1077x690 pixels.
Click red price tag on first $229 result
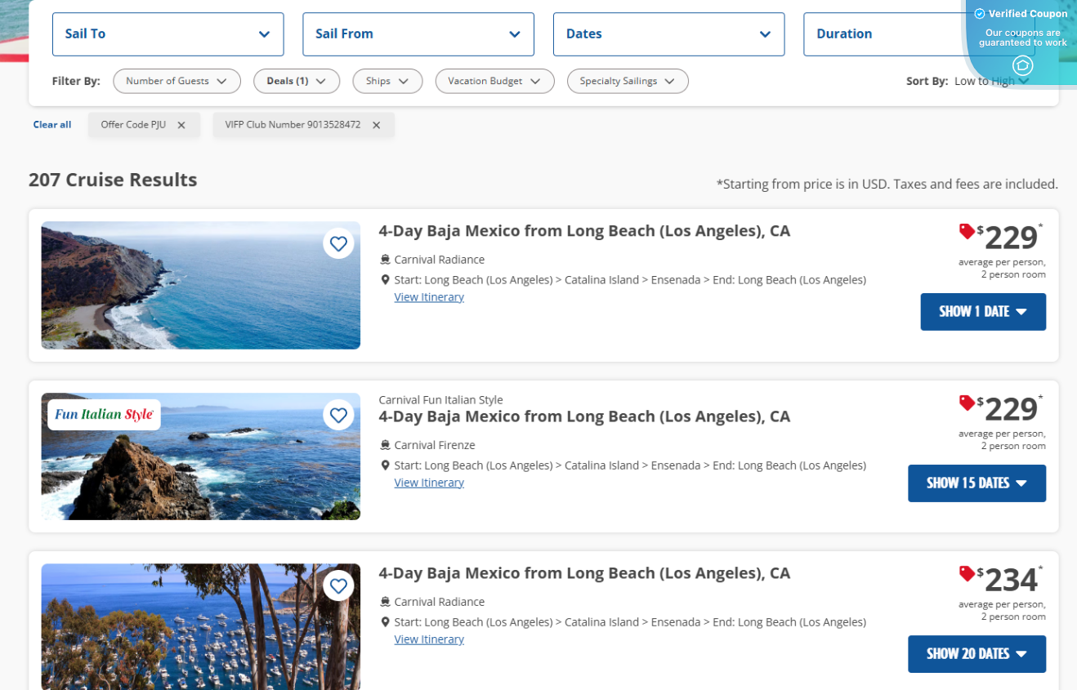pos(967,232)
